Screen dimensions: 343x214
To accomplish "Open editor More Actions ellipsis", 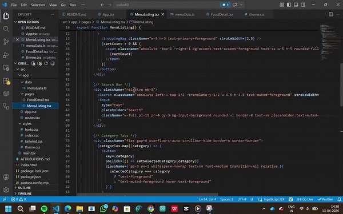I will 338,14.
